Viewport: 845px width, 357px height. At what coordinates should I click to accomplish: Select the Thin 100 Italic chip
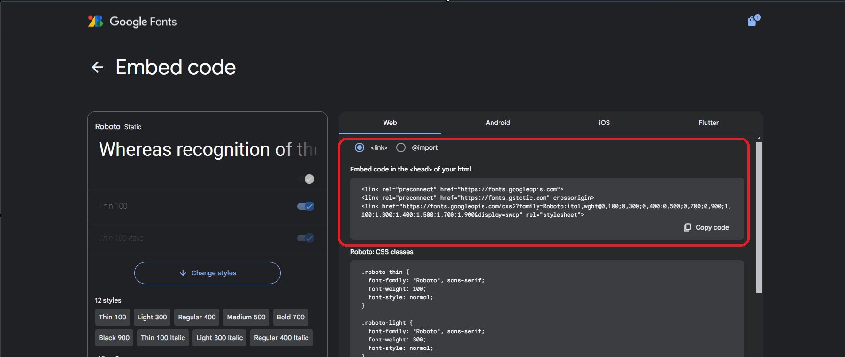click(x=163, y=338)
